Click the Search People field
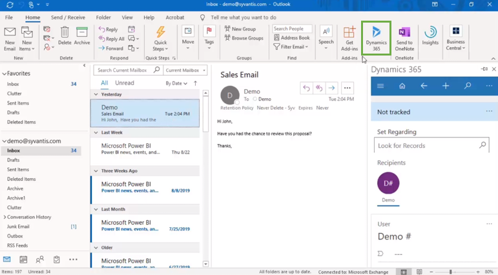The height and width of the screenshot is (275, 498). pos(292,28)
